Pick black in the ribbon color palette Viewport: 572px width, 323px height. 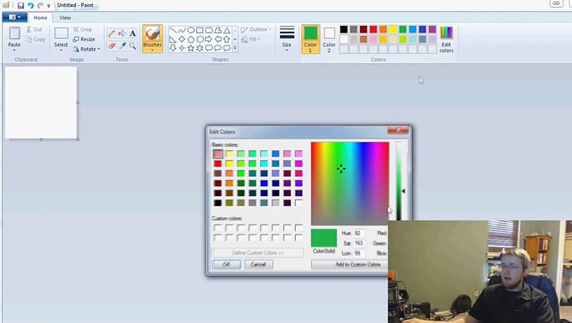[344, 29]
